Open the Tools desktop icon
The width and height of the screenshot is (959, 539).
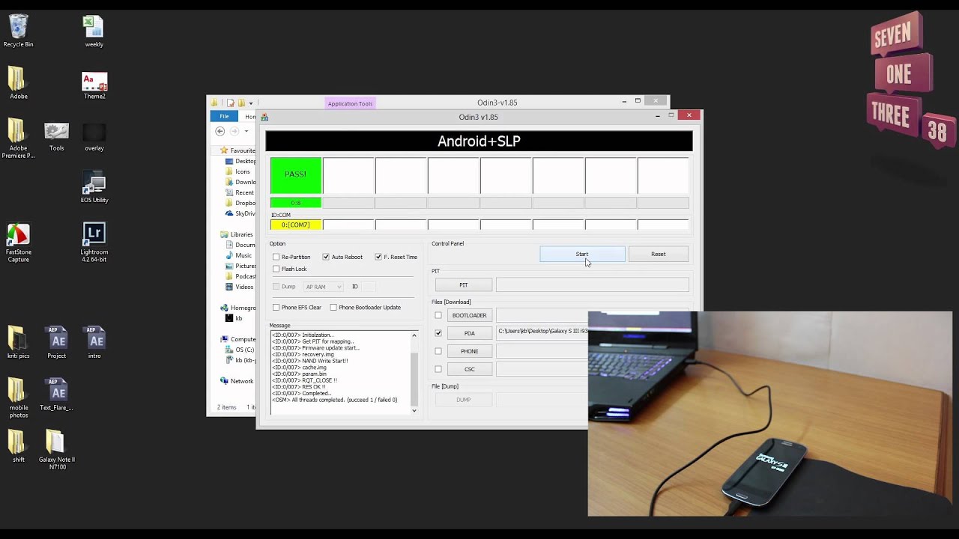[x=56, y=137]
